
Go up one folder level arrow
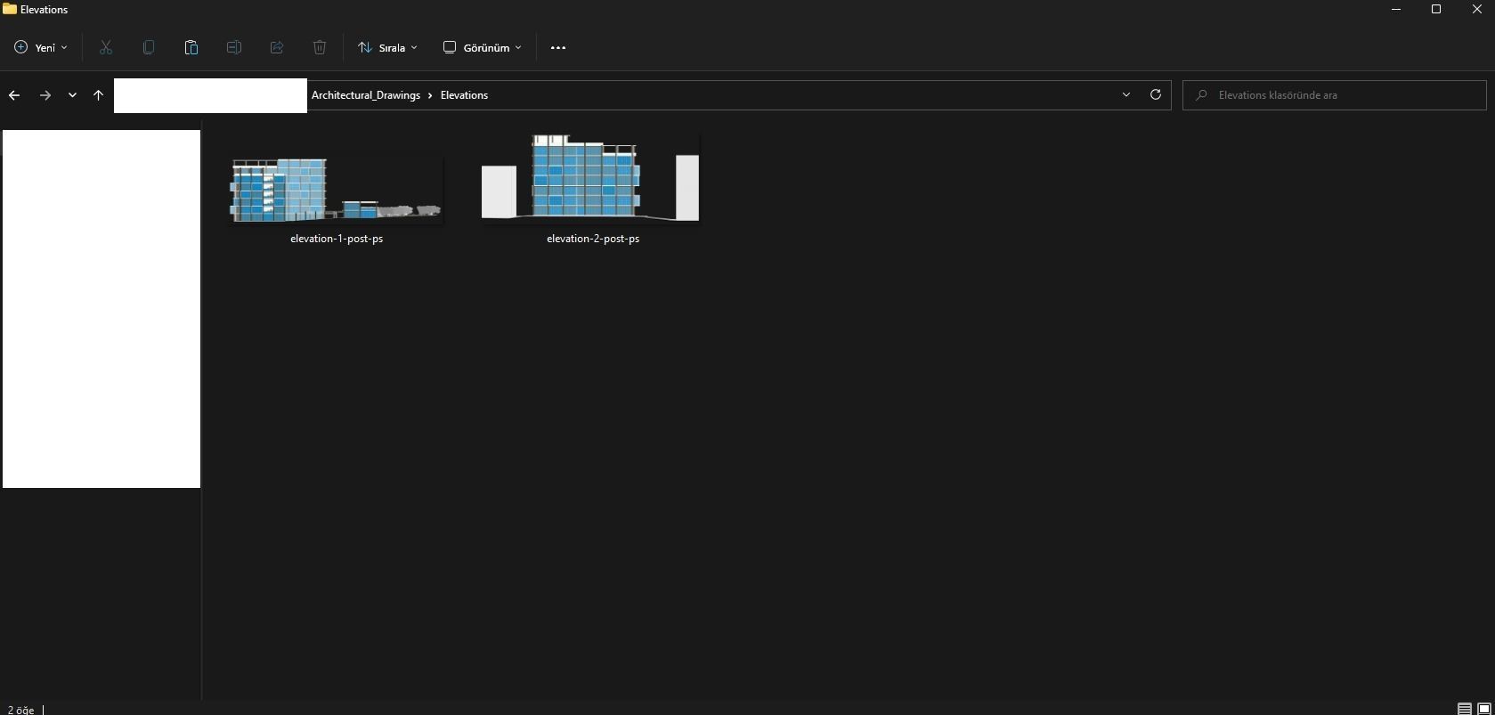[98, 95]
